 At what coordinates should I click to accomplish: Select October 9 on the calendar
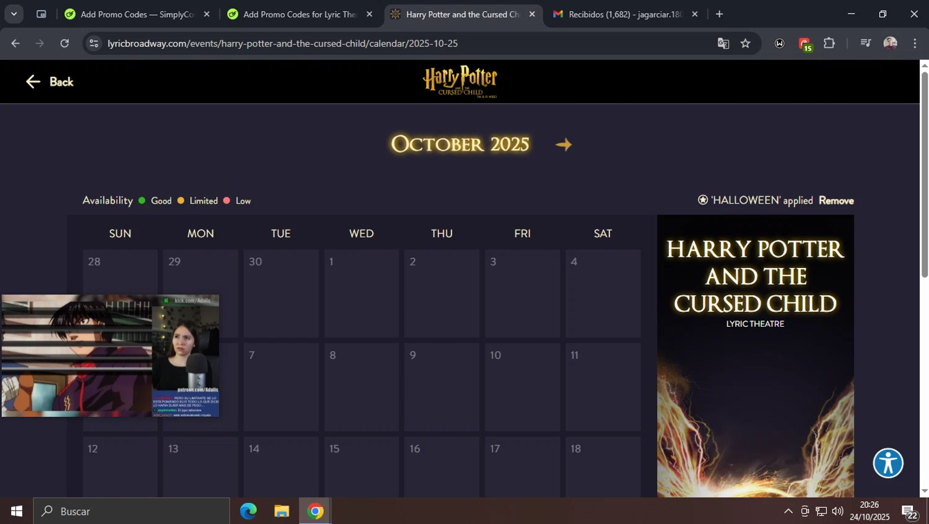click(442, 387)
